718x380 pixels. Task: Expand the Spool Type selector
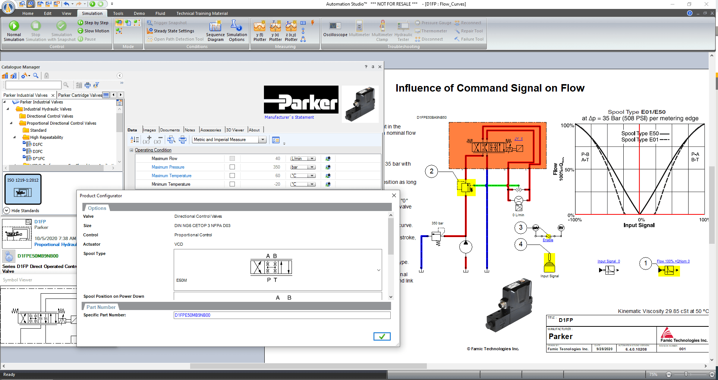tap(379, 270)
